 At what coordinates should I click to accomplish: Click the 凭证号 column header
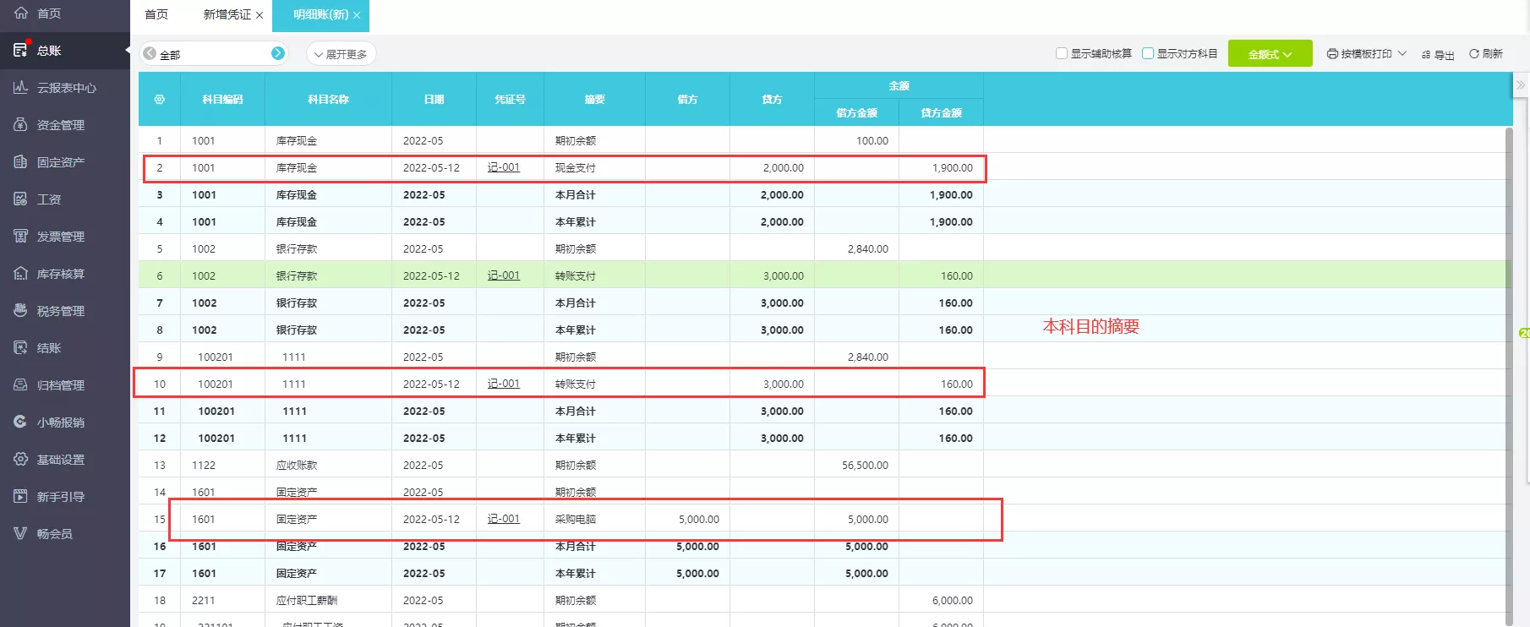click(510, 100)
